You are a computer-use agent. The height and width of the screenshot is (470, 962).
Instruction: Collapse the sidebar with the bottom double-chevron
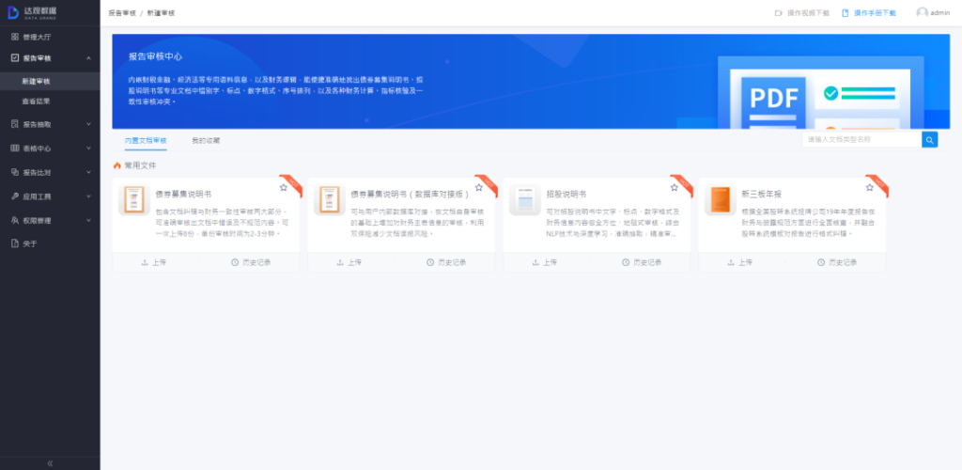[x=50, y=462]
